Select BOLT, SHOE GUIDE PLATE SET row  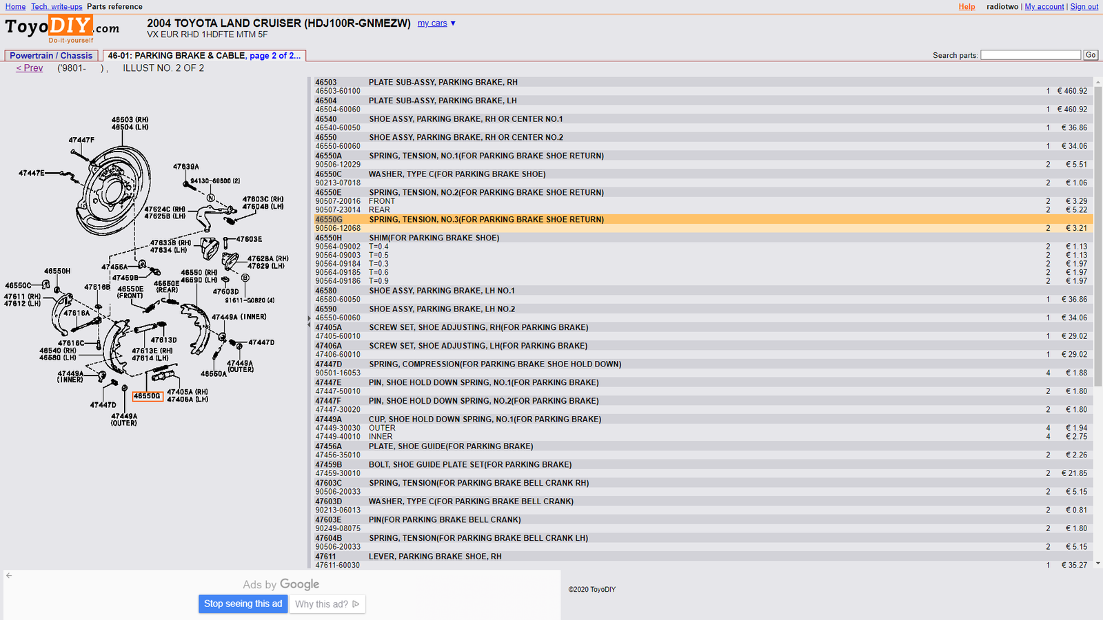click(x=702, y=465)
